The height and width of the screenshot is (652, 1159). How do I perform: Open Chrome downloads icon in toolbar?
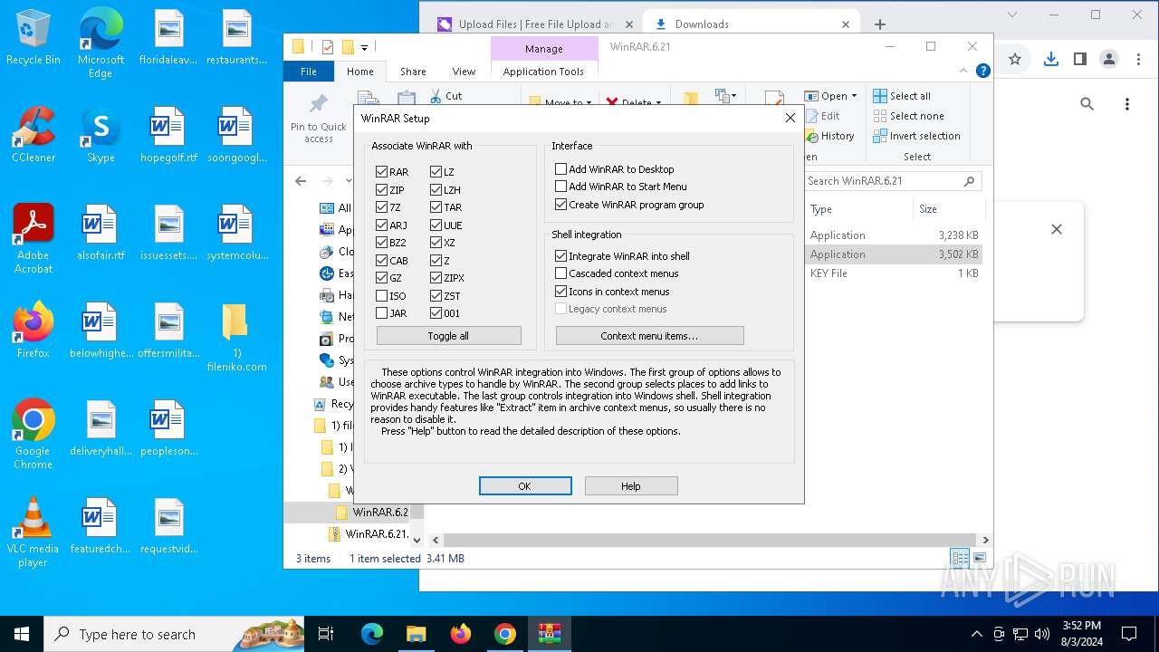pyautogui.click(x=1050, y=59)
